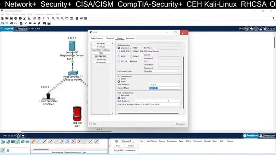The image size is (276, 155).
Task: Click the config panel horizontal scrollbar
Action: click(148, 113)
